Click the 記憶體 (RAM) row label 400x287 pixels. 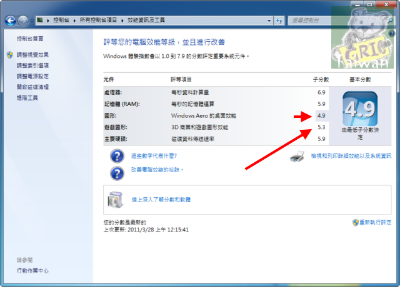122,104
